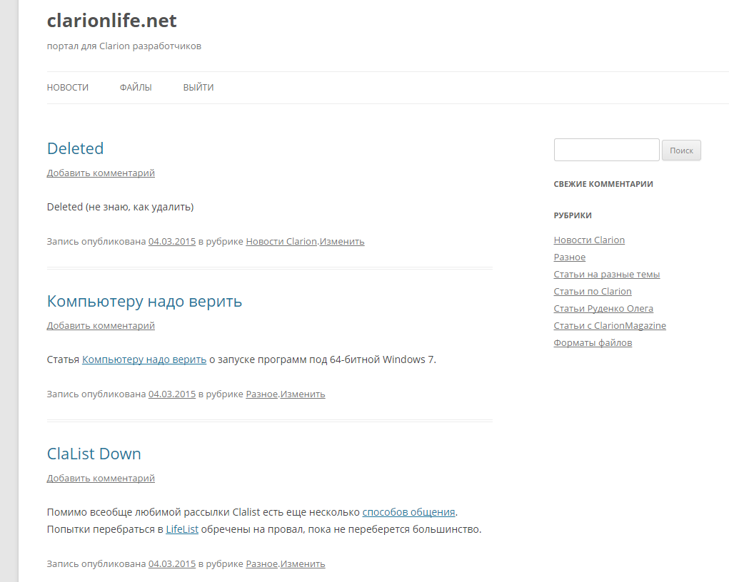Open Новости Clarion category in sidebar
Viewport: 729px width, 582px height.
(589, 240)
